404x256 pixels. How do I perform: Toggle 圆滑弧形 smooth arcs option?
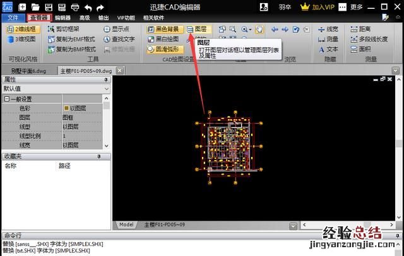(x=165, y=49)
